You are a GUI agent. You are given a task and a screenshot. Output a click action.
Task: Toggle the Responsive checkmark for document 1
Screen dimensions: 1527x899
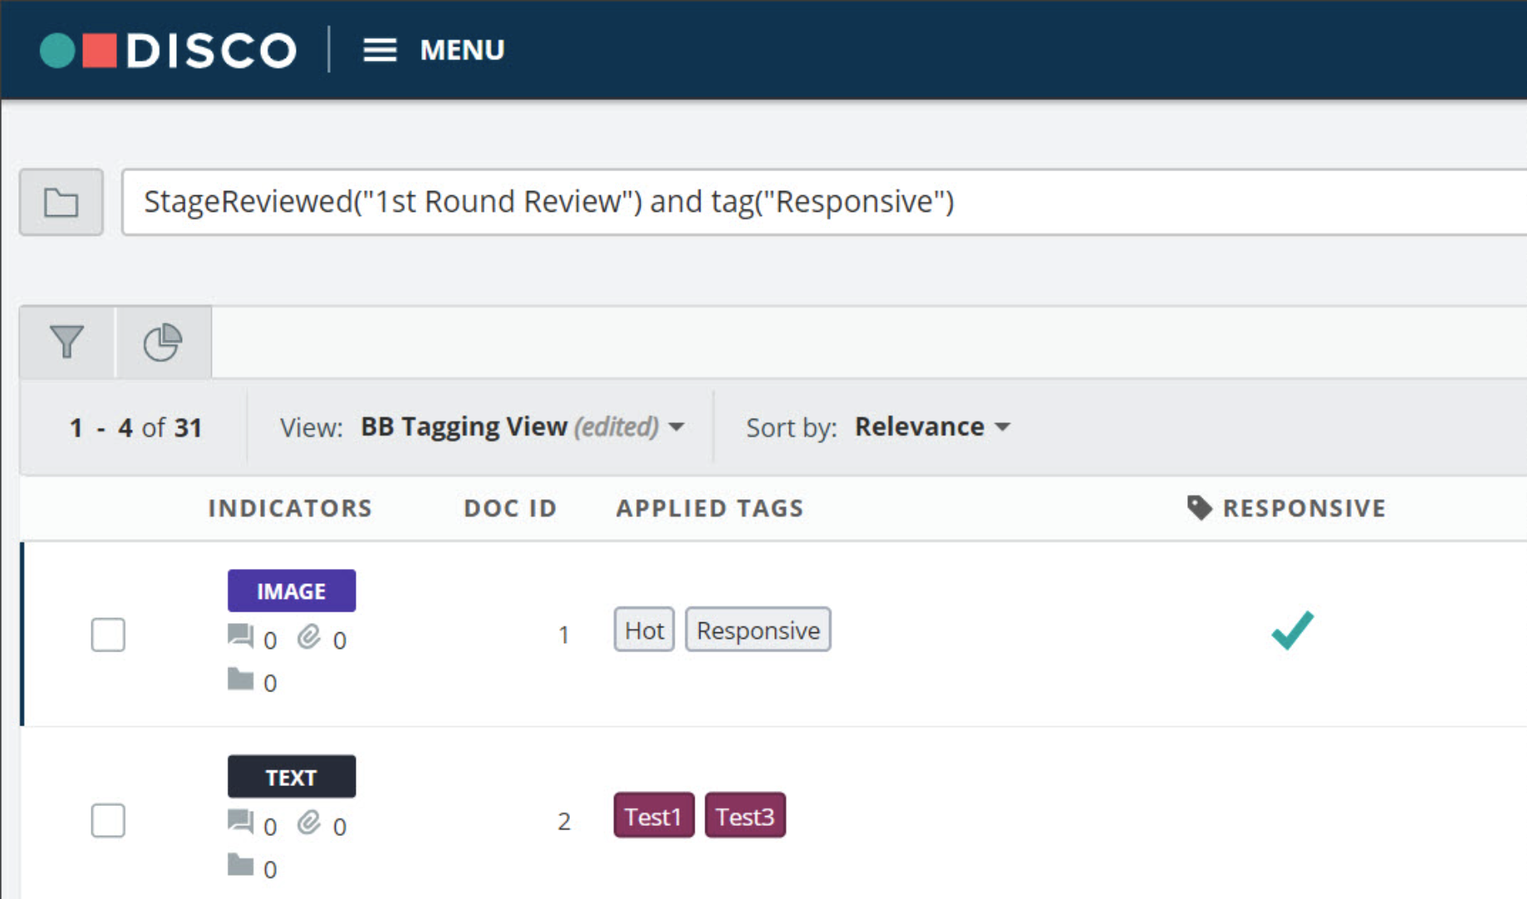click(1293, 630)
